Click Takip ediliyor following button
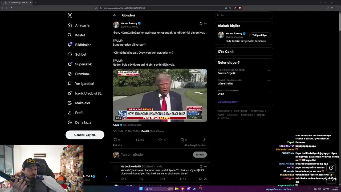Screen dimensions: 341x192 coord(260,35)
